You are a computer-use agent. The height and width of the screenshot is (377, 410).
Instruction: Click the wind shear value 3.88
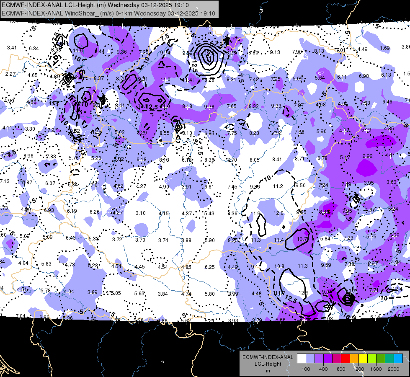click(x=186, y=240)
